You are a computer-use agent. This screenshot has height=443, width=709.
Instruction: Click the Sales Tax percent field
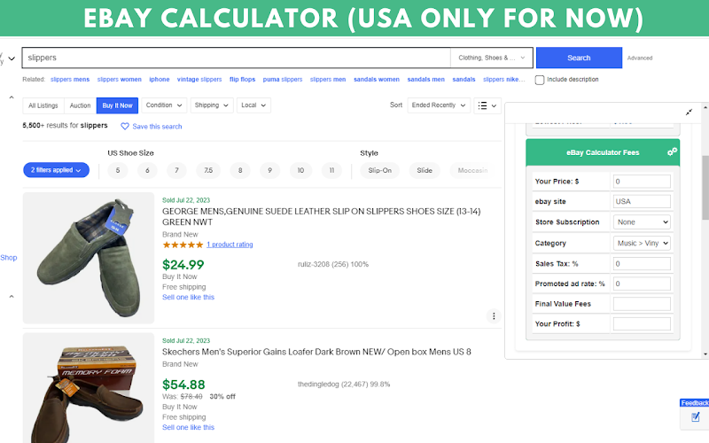pyautogui.click(x=642, y=263)
